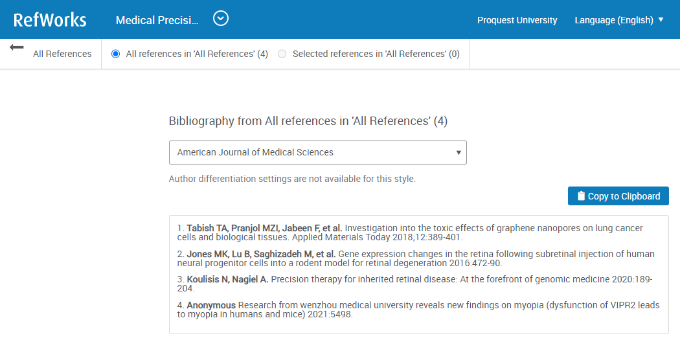Click the 'Medical Precisi...' project name

pyautogui.click(x=157, y=20)
